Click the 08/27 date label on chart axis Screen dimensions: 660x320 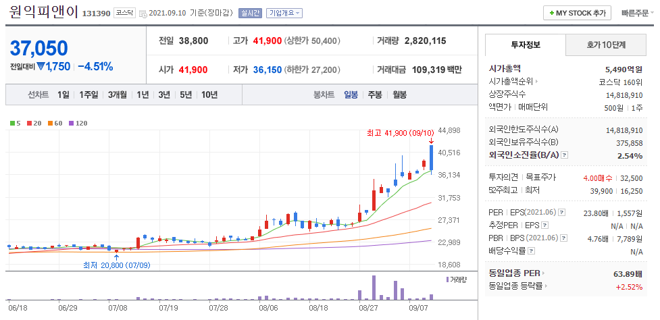pos(367,308)
